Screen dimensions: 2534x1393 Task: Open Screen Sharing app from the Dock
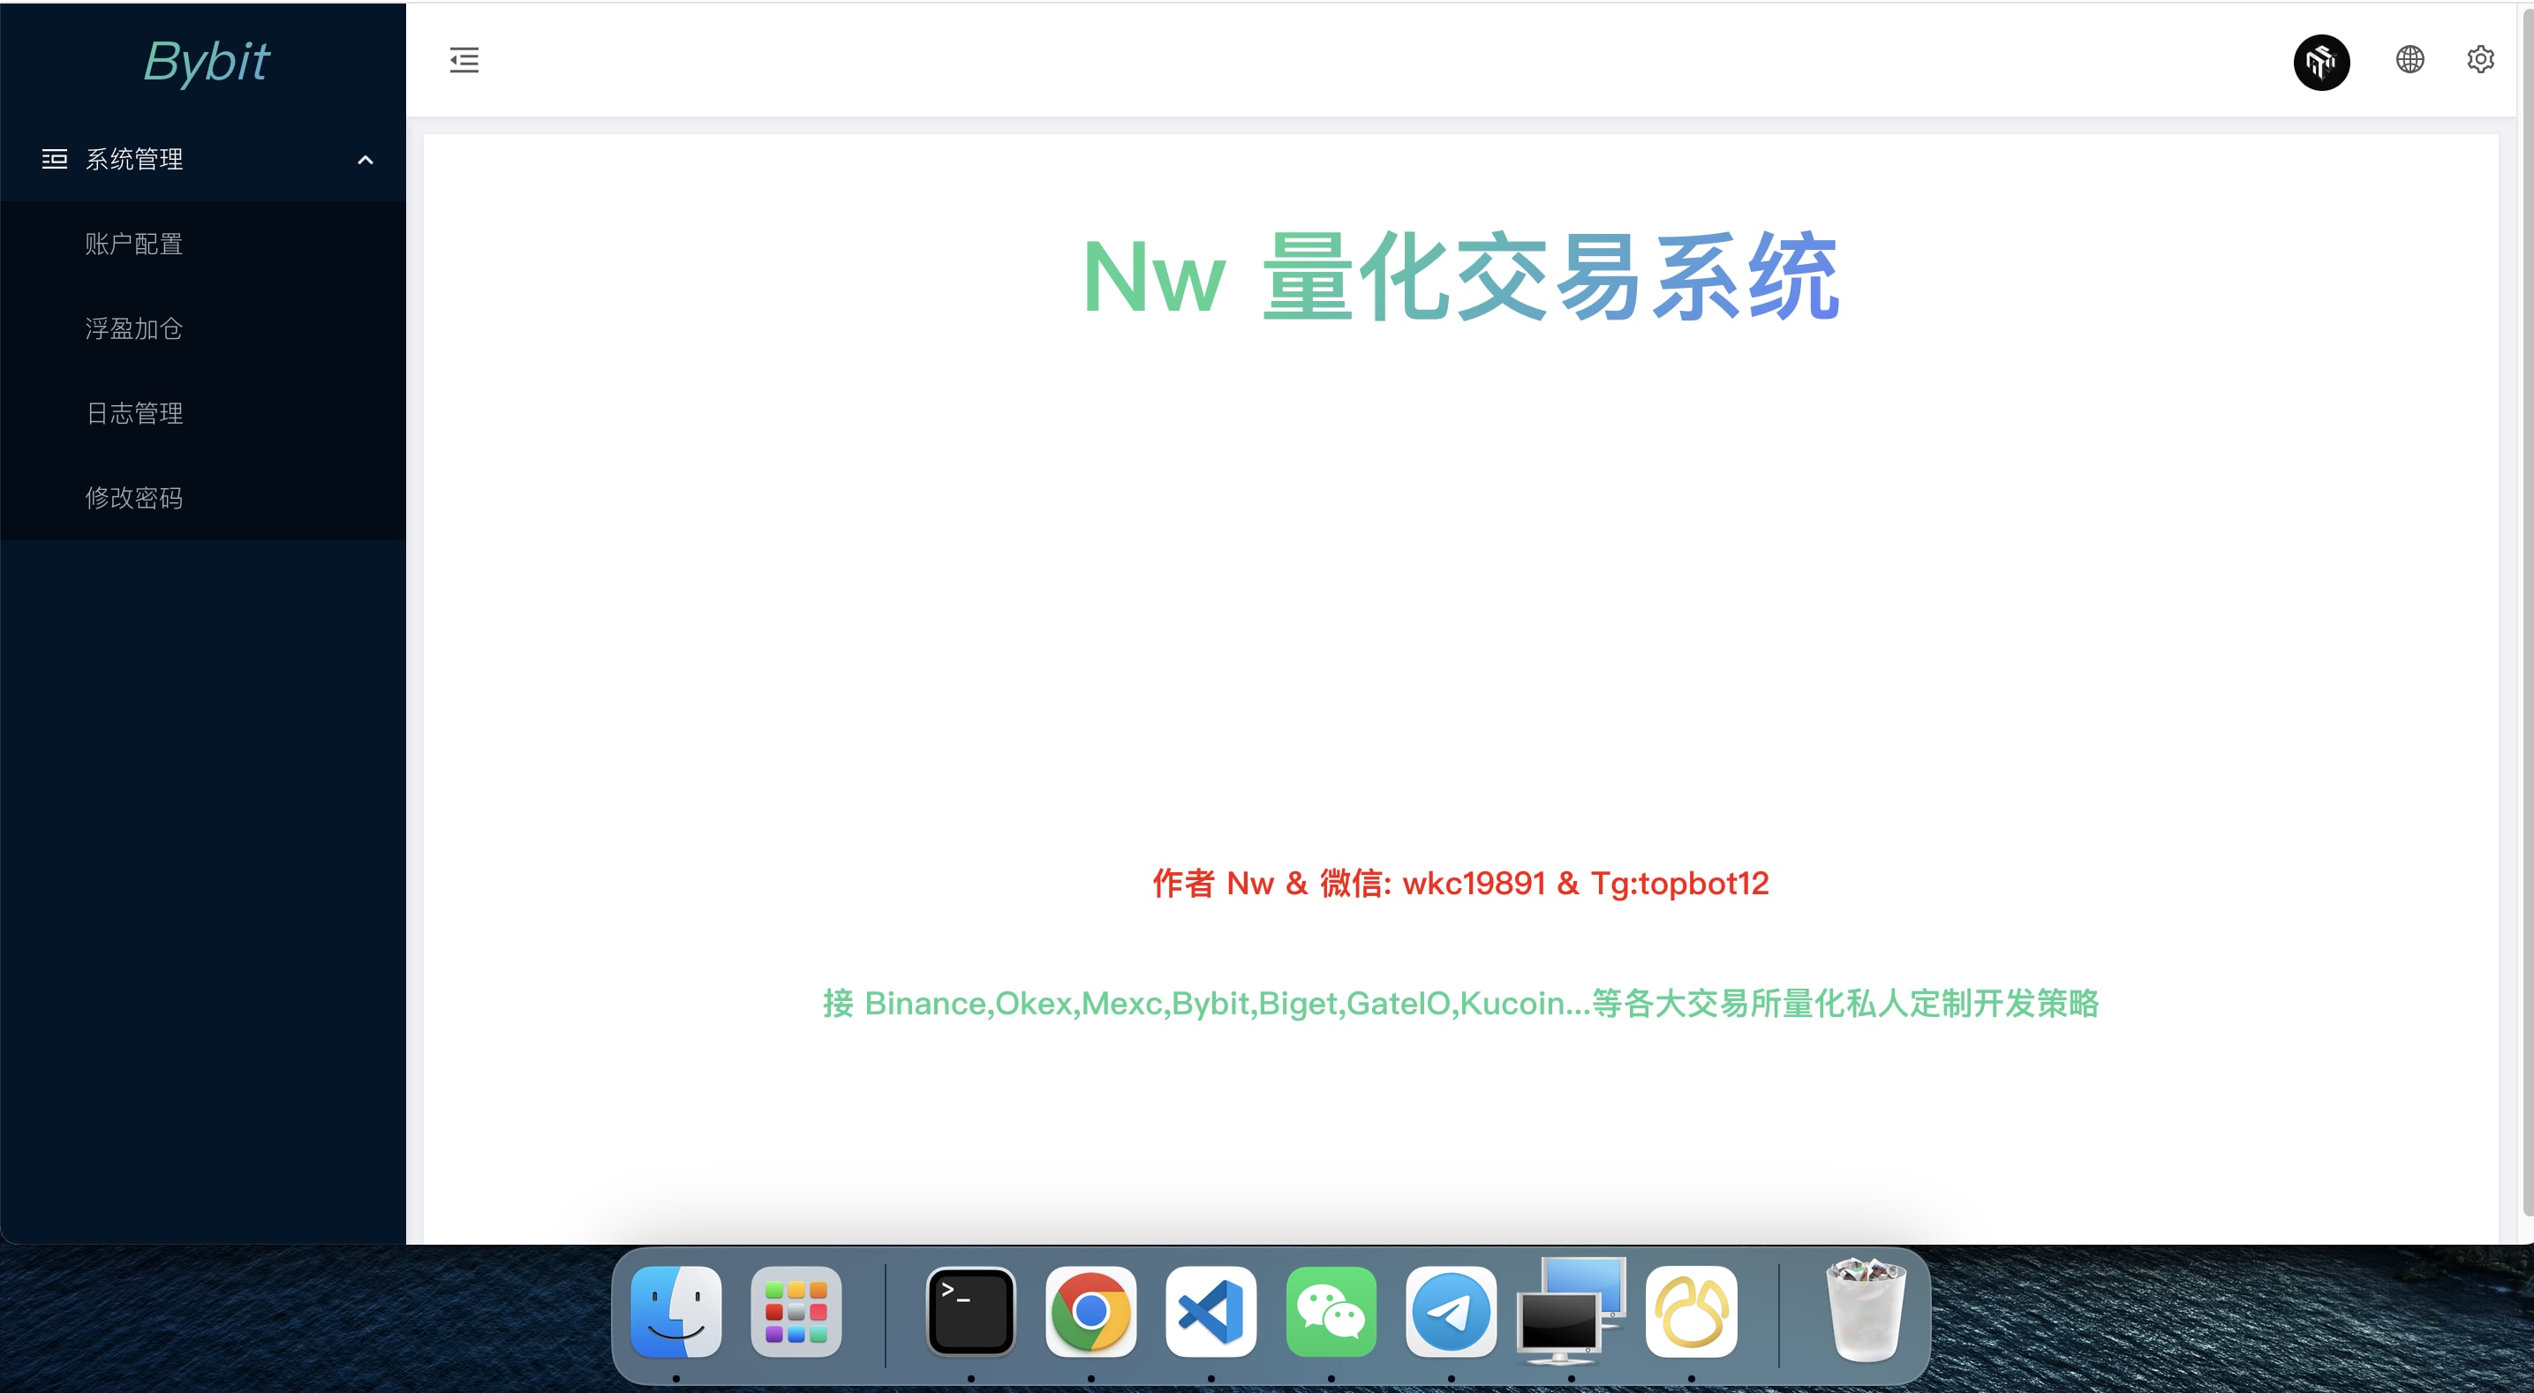(1571, 1313)
